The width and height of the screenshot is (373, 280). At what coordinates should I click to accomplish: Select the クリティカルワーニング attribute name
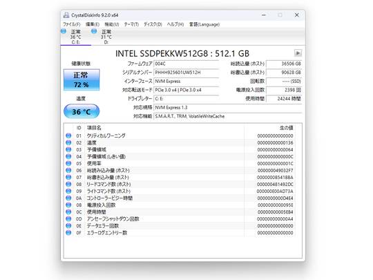click(106, 136)
